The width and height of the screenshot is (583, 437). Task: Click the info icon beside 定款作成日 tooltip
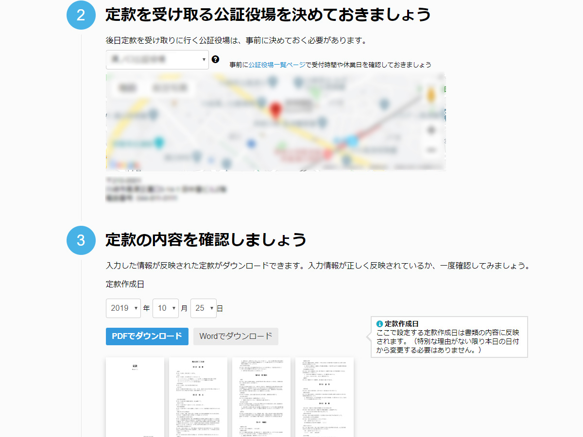pos(379,324)
